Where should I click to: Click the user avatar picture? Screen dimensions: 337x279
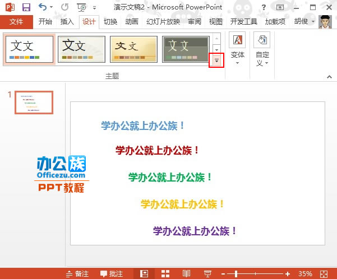tap(325, 22)
